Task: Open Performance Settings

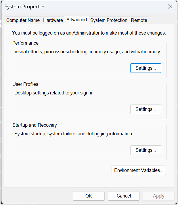Action: click(x=146, y=68)
